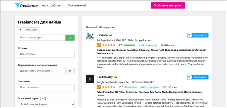Click earnings bar next to 9.7
This screenshot has height=108, width=227.
[129, 45]
